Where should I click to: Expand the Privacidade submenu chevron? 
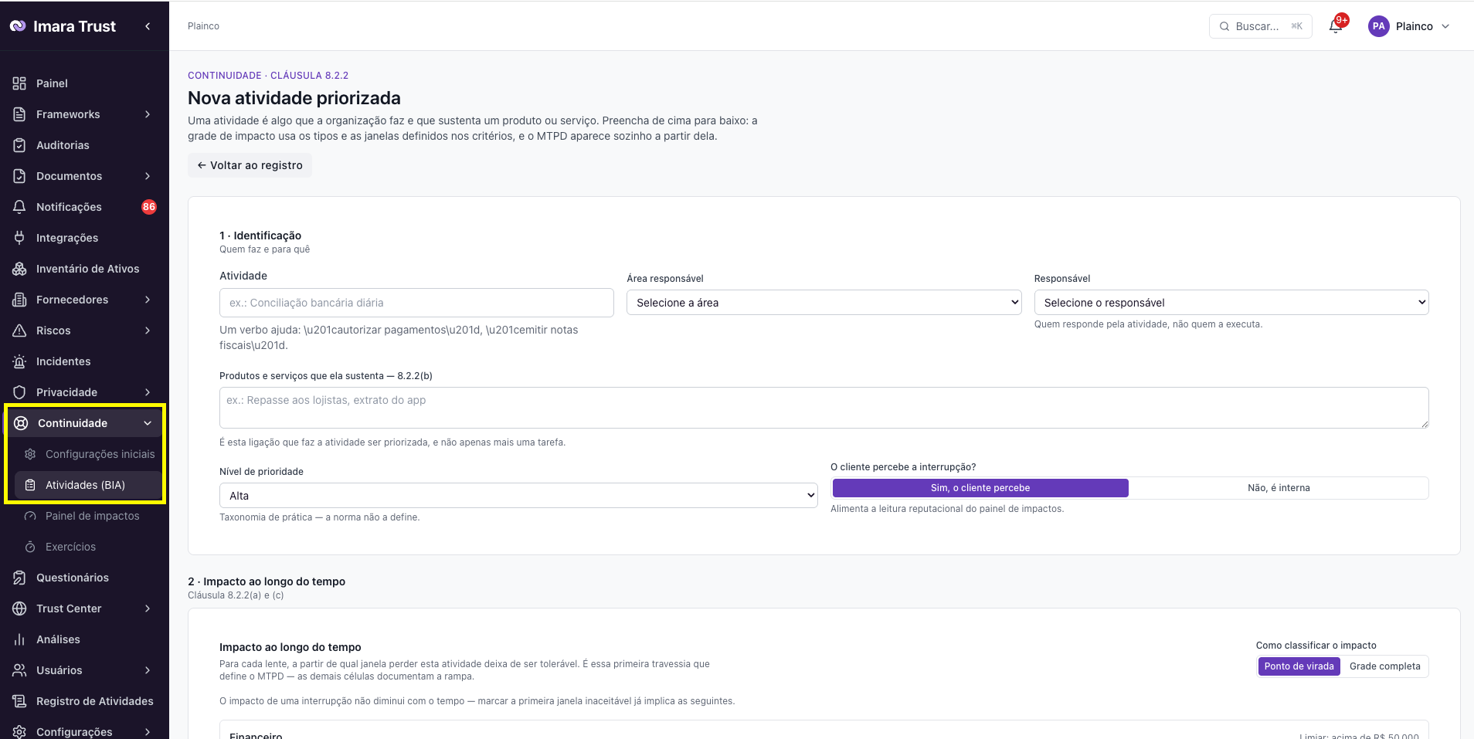coord(148,392)
